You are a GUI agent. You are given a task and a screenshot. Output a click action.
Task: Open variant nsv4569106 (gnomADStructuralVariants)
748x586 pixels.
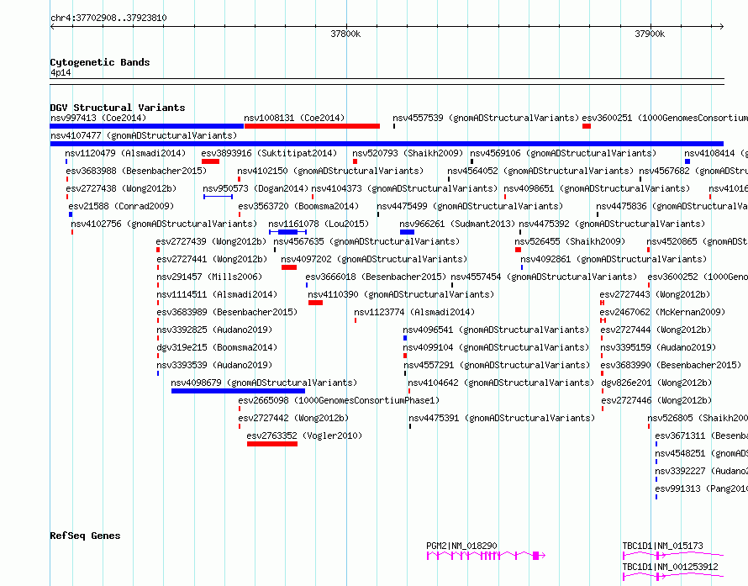pos(563,153)
